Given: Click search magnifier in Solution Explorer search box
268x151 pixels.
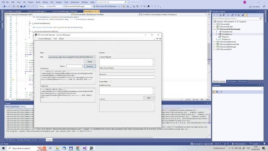Looking at the screenshot, I should point(260,18).
